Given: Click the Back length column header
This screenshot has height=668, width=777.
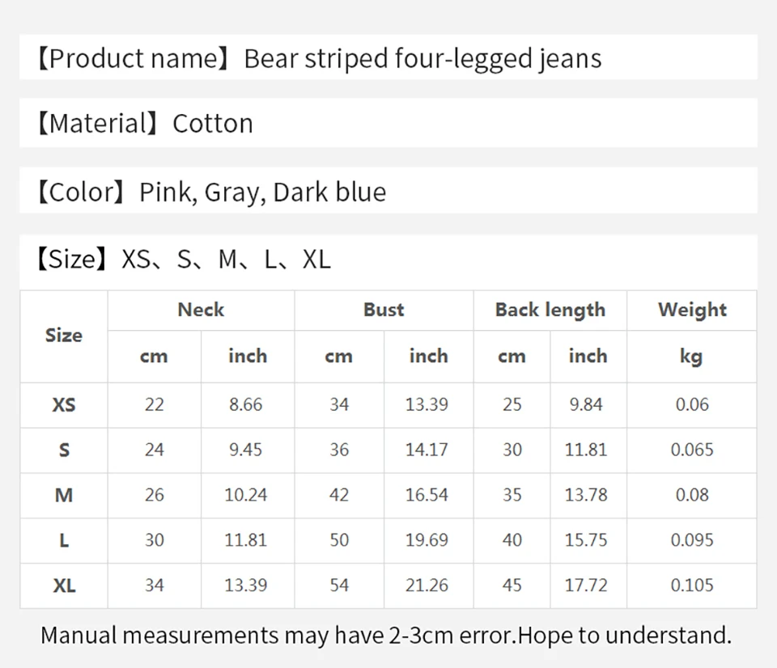Looking at the screenshot, I should tap(550, 310).
